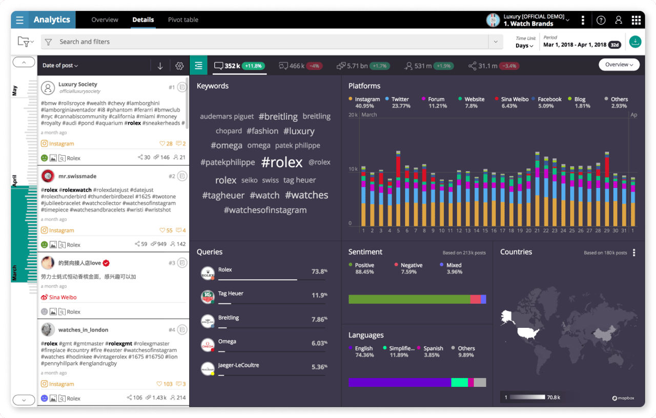Navigate timeline down with the chevron button
The width and height of the screenshot is (656, 418).
pos(24,400)
